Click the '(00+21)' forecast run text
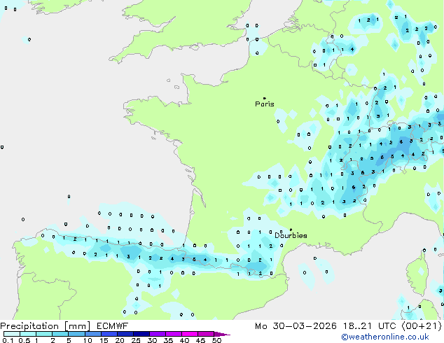 click(422, 326)
